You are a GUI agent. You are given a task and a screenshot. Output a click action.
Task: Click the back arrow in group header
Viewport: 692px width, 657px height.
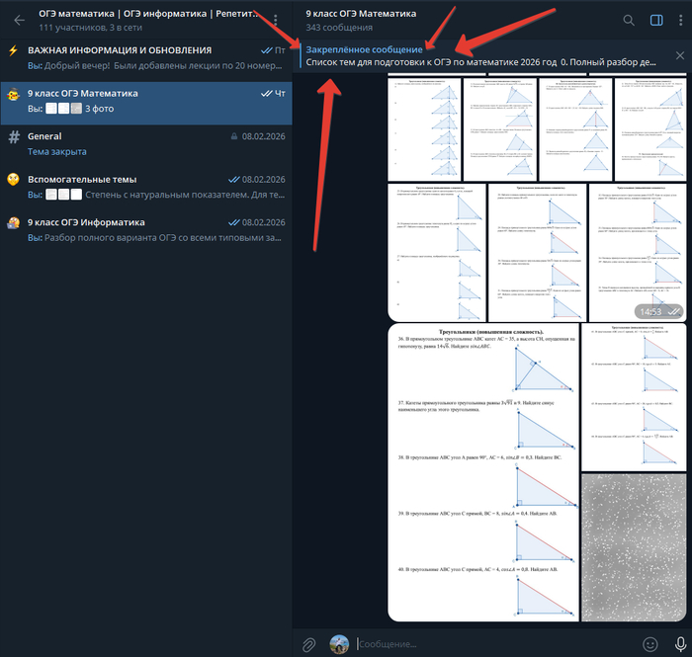(19, 20)
